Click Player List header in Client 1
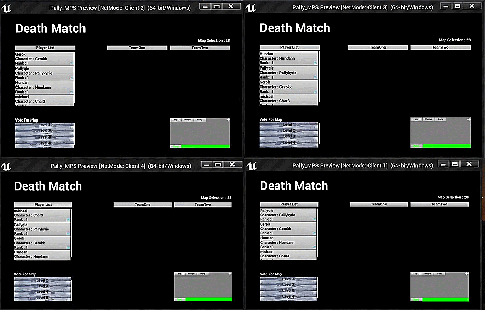 coord(289,204)
